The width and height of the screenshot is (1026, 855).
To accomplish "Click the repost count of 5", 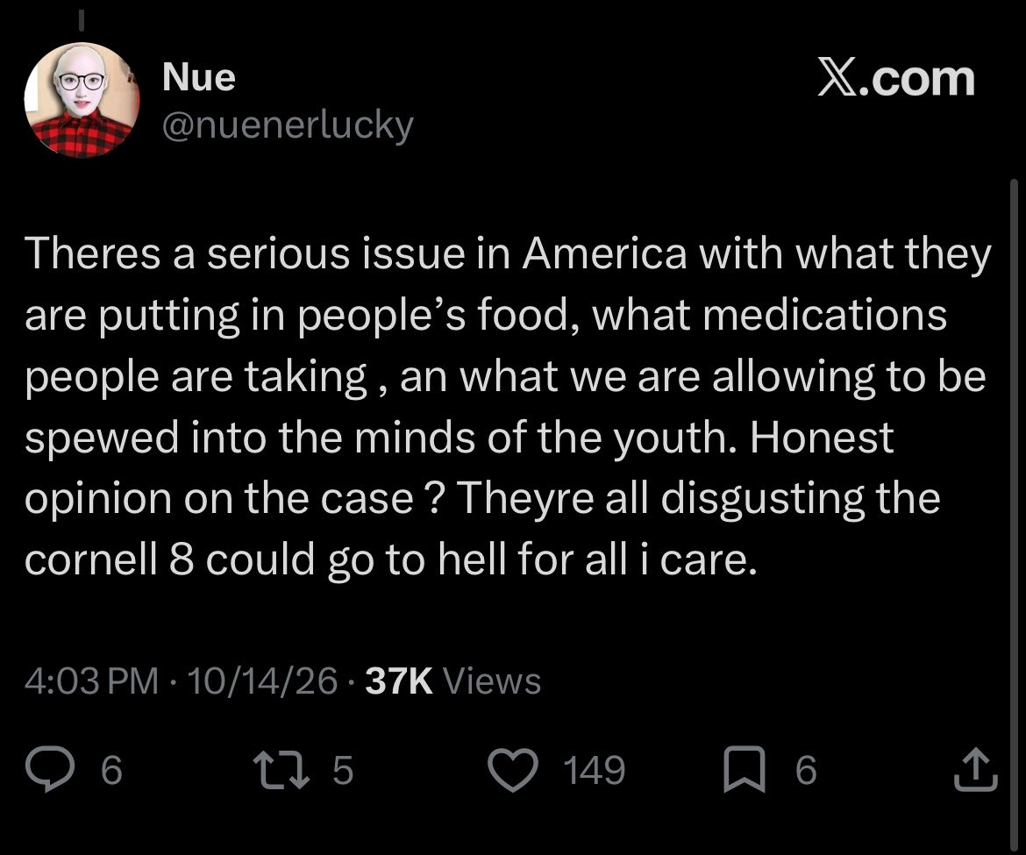I will pos(343,769).
